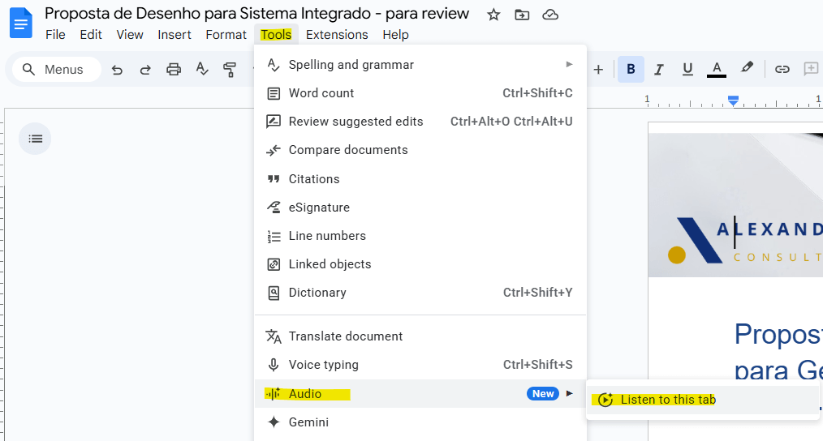Expand the Audio submenu arrow
The width and height of the screenshot is (823, 441).
[x=570, y=394]
